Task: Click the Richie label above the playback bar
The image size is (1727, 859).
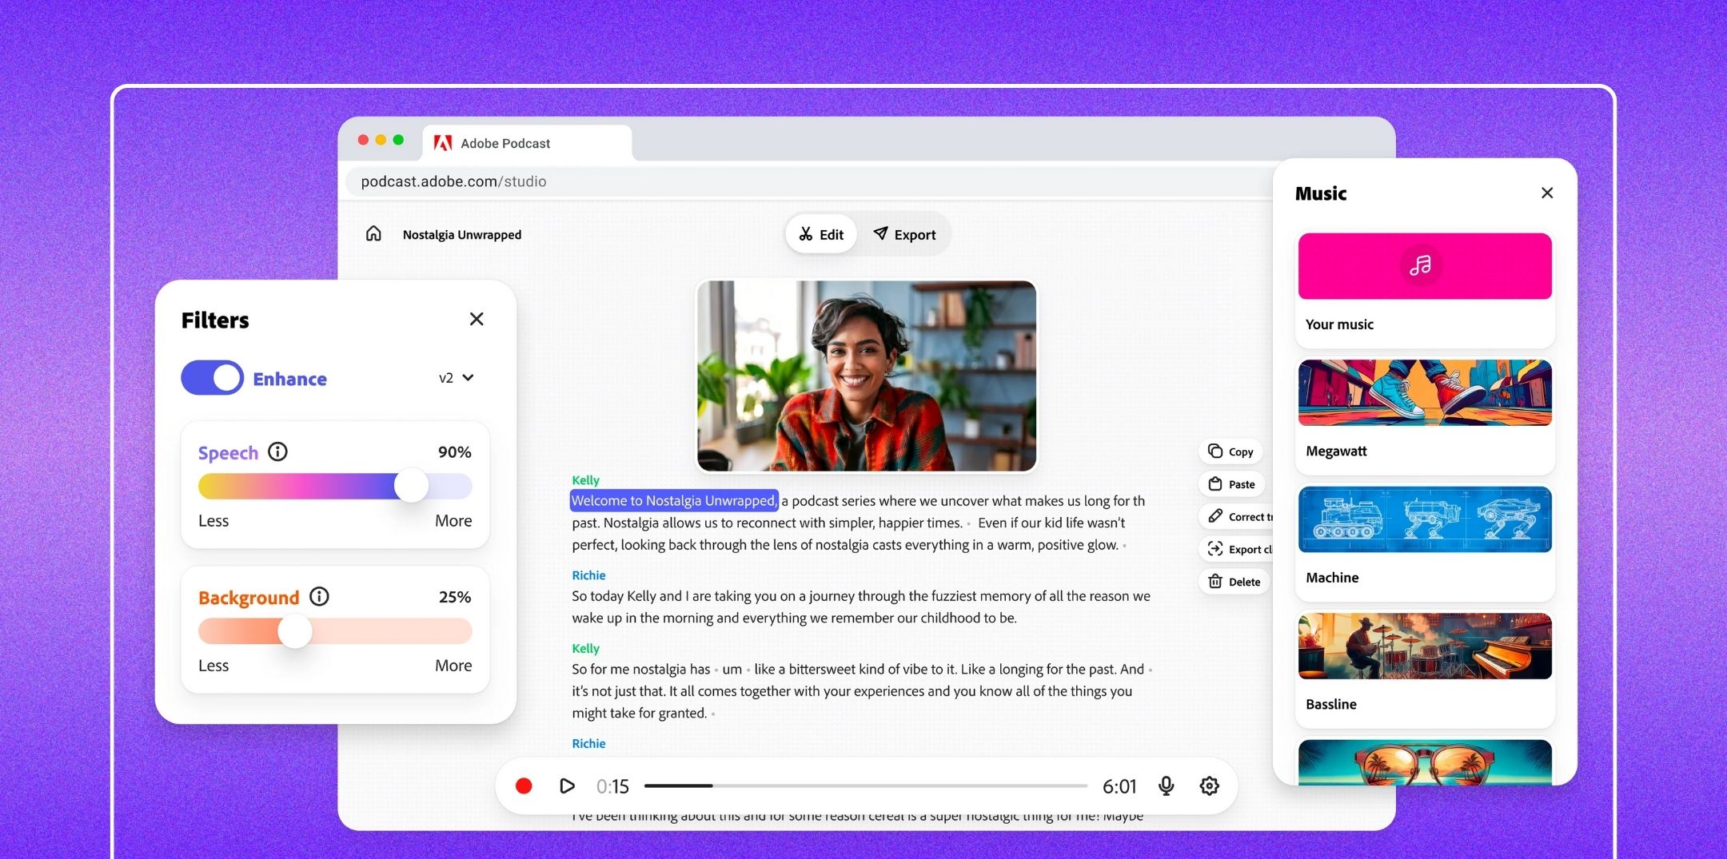Action: [x=588, y=743]
